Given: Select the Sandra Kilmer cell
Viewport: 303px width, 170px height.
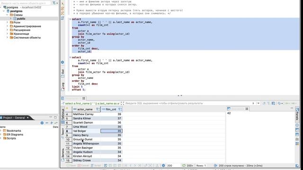Looking at the screenshot, I should point(86,119).
